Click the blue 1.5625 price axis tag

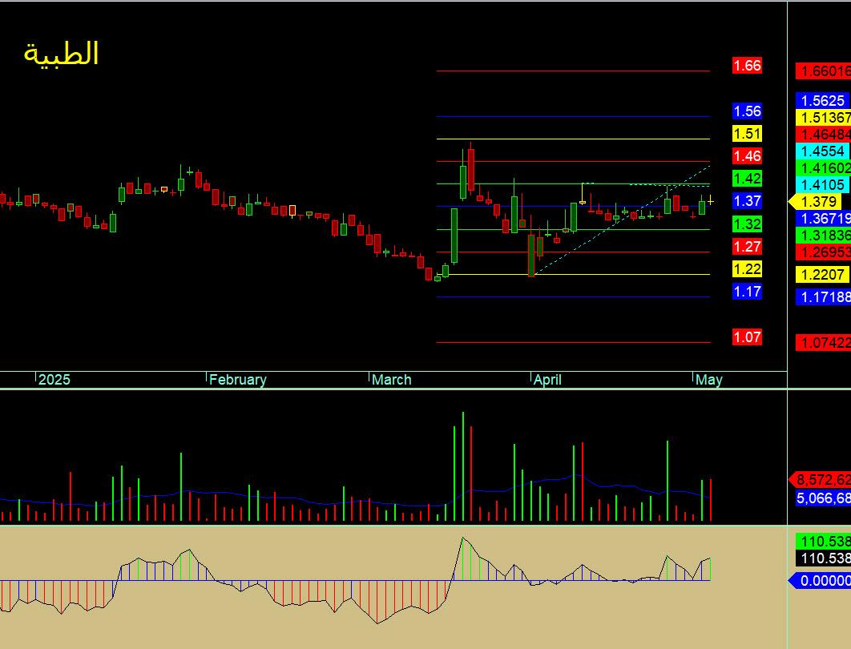point(823,100)
